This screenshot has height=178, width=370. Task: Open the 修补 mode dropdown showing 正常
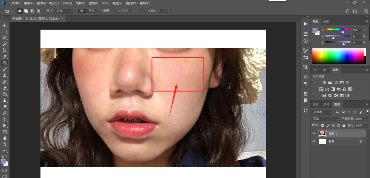(64, 11)
